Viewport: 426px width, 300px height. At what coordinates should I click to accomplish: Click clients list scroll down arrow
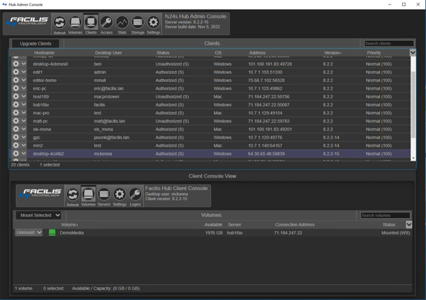pos(413,158)
